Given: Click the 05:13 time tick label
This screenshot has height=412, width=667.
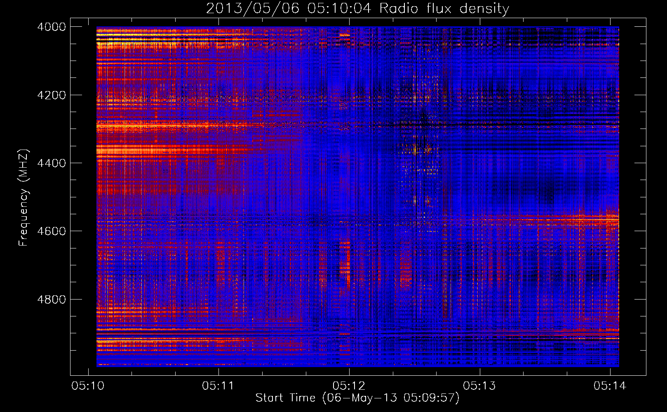Looking at the screenshot, I should (x=479, y=386).
